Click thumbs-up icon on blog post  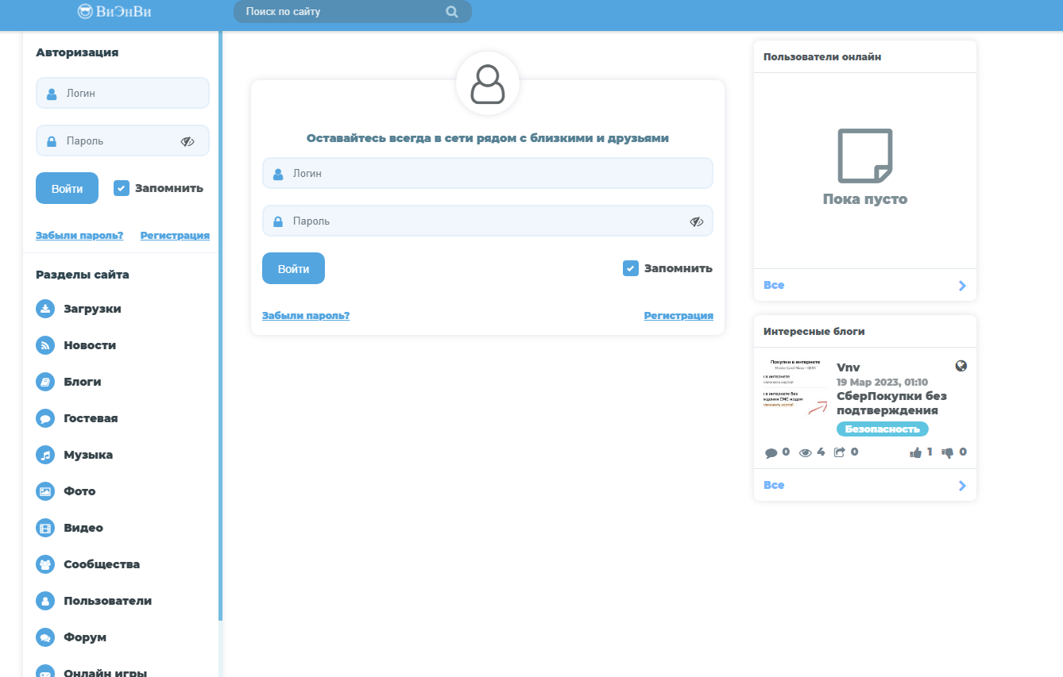click(x=916, y=452)
